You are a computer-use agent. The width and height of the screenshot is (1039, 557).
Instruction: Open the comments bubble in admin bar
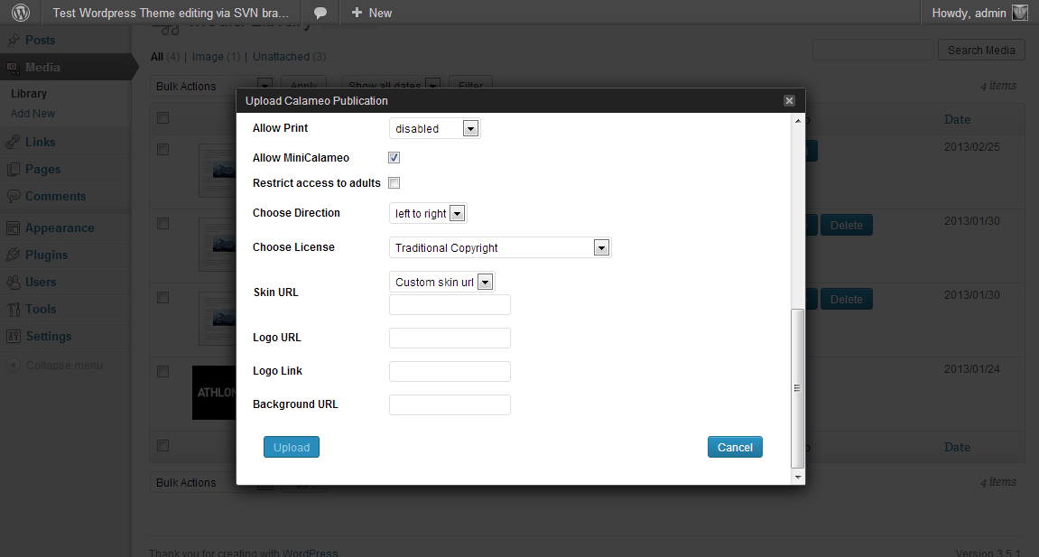tap(320, 13)
